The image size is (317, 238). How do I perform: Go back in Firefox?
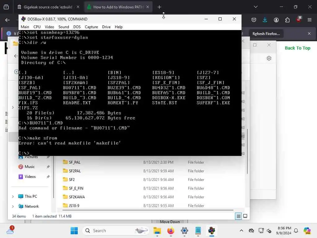pos(7,20)
